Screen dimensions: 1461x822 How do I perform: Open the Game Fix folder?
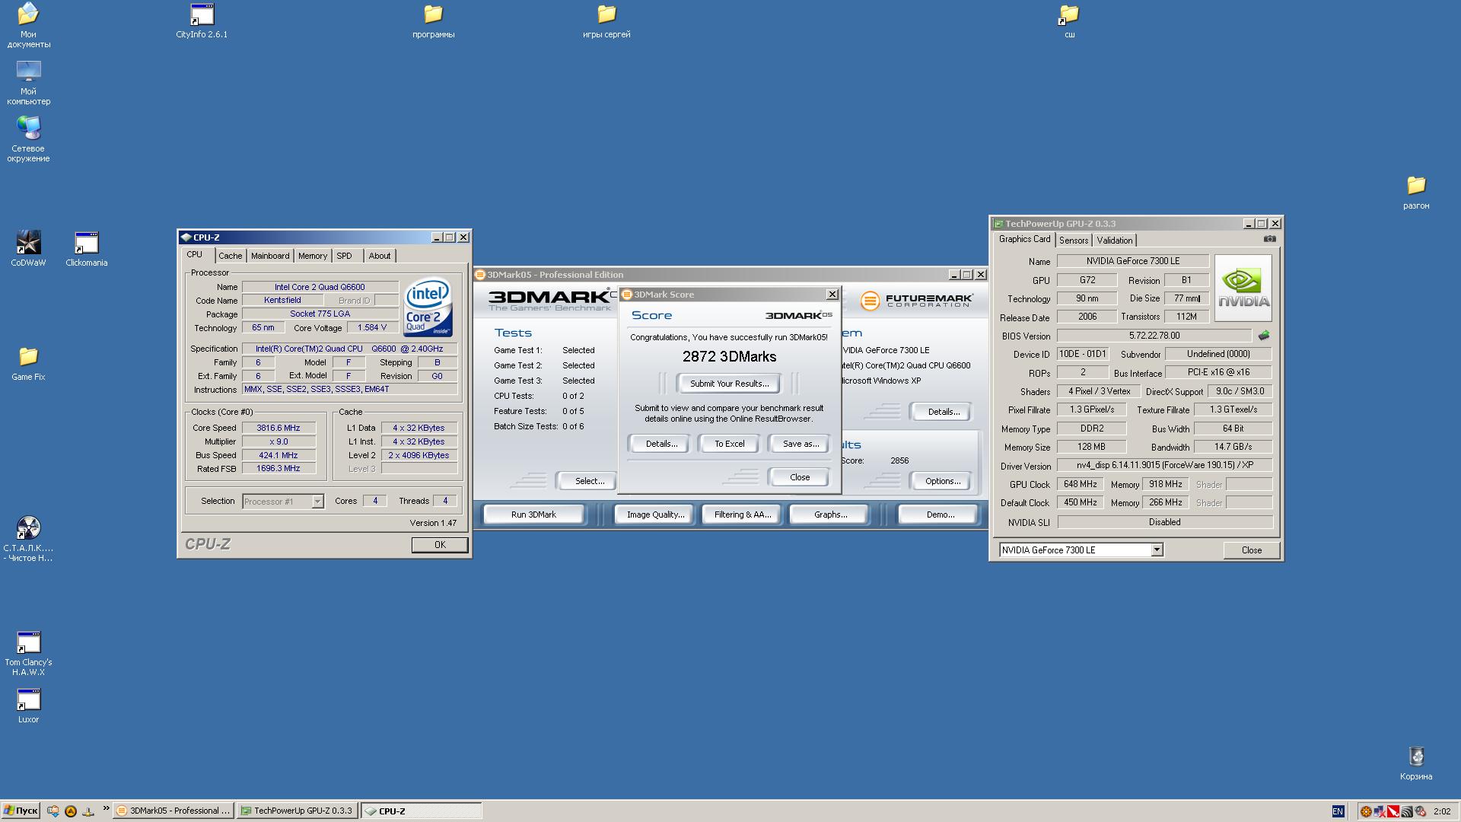pos(28,363)
